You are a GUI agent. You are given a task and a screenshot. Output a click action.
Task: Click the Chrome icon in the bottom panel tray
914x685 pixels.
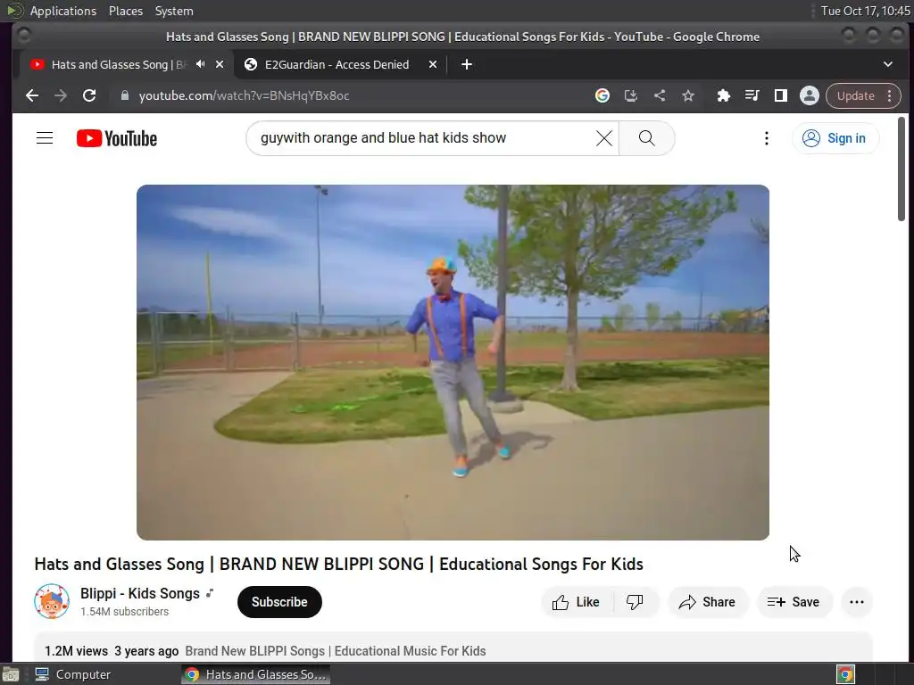[846, 674]
